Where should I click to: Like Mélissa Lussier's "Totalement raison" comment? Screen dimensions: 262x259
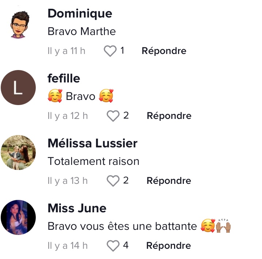click(x=113, y=181)
